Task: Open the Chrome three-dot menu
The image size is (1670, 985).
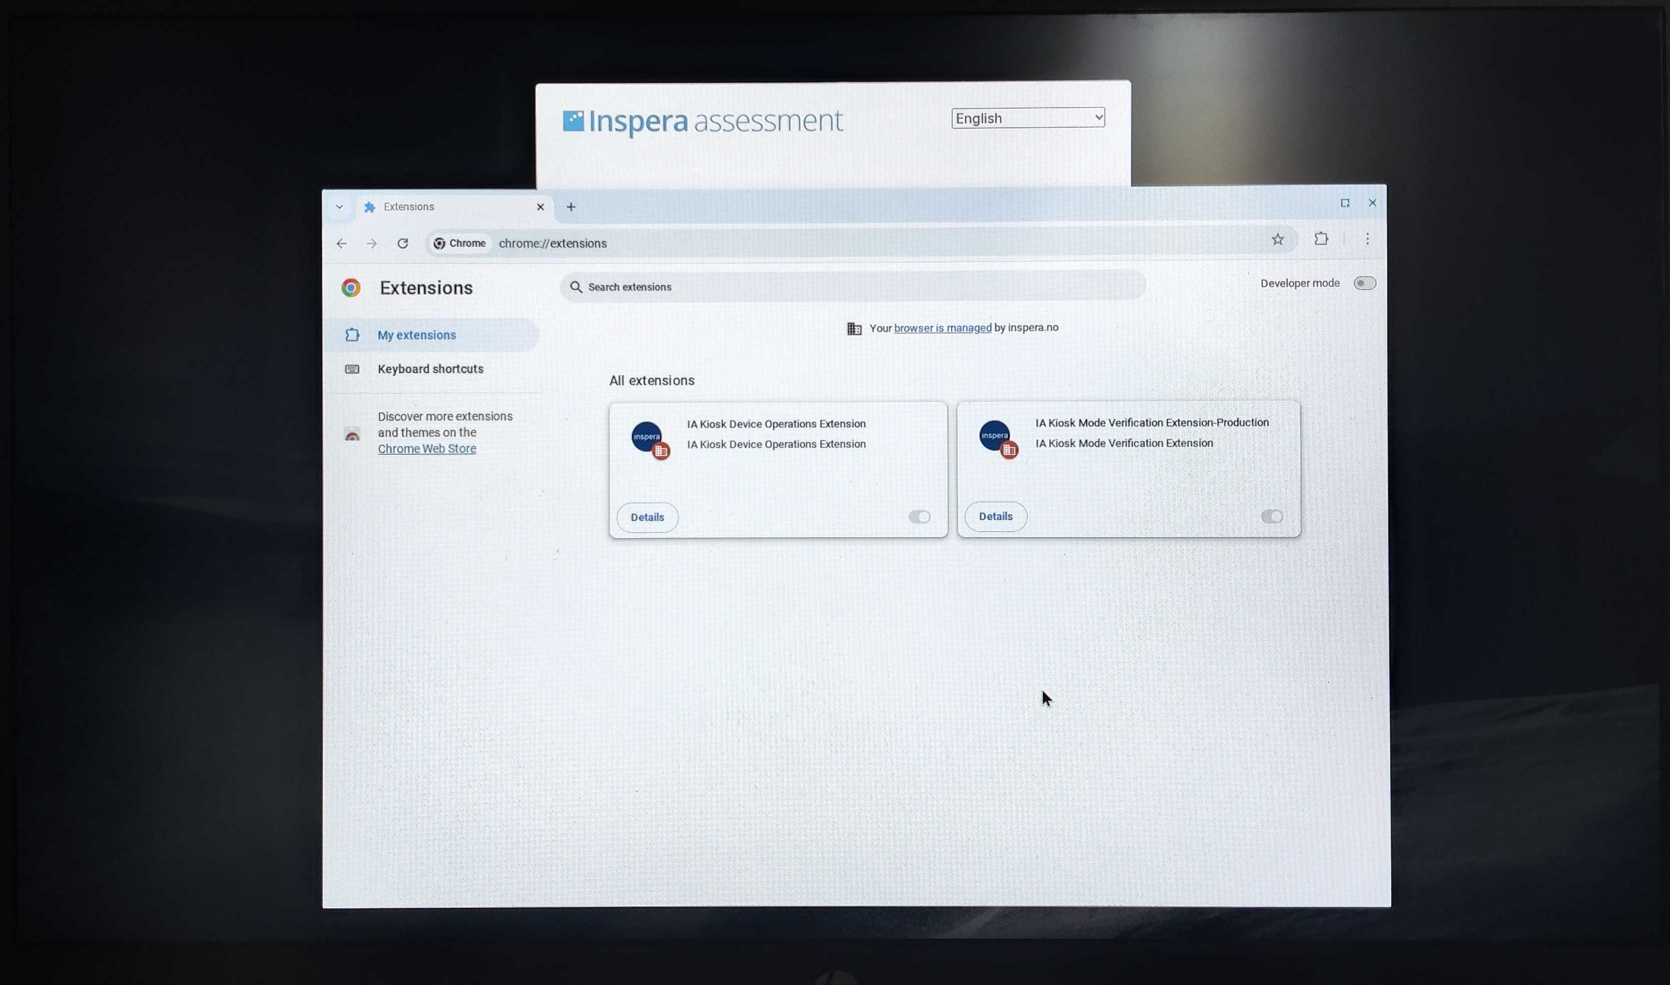Action: coord(1367,239)
